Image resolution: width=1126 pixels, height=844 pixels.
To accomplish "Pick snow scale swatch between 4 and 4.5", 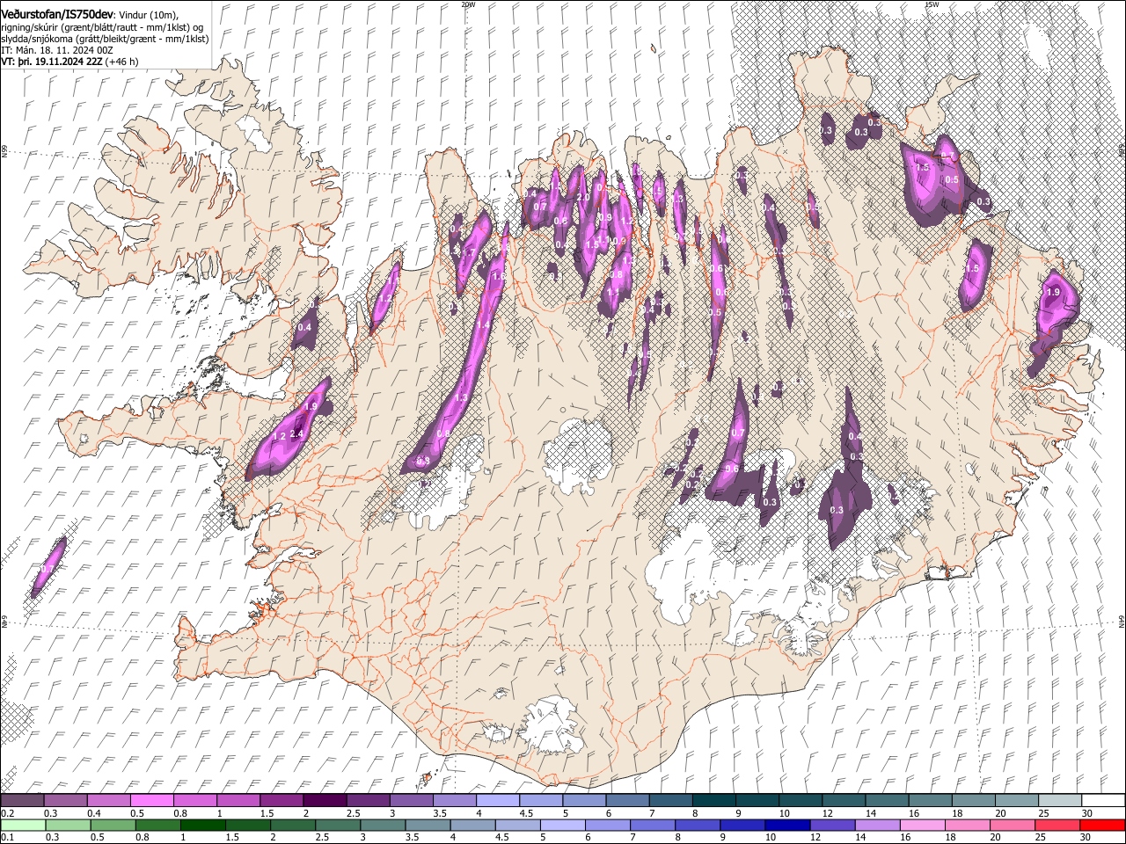I will (x=497, y=800).
